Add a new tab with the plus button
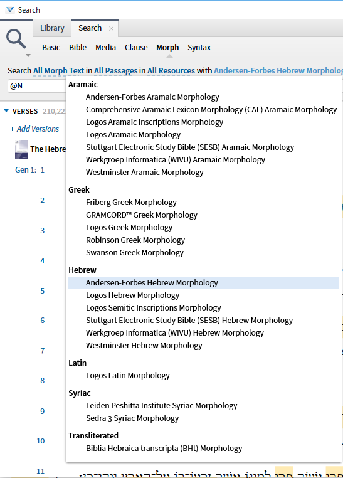Viewport: 343px width, 478px height. click(x=127, y=28)
